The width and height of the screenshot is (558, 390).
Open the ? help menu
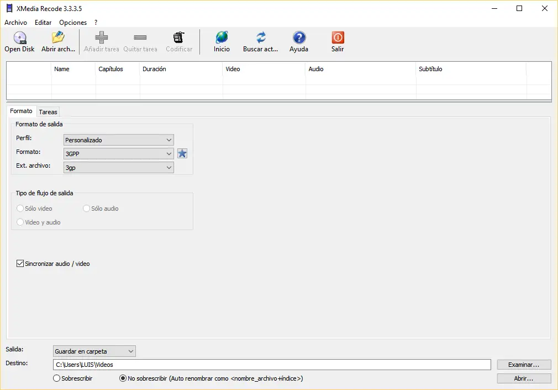pyautogui.click(x=96, y=23)
